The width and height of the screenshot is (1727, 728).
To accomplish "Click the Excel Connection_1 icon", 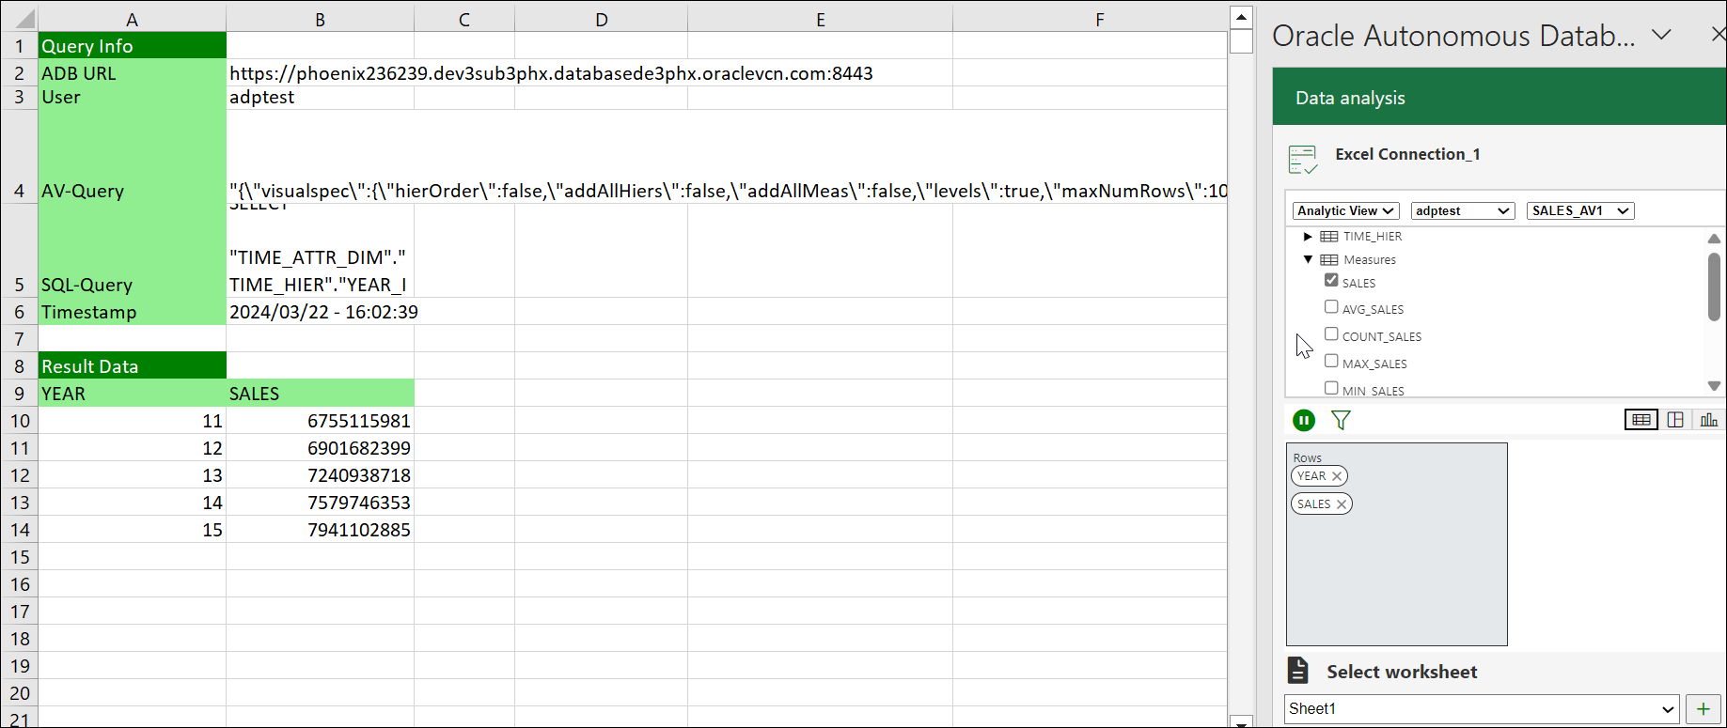I will [x=1303, y=160].
